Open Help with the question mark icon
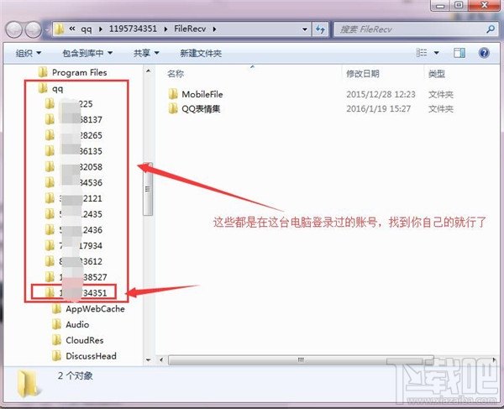Image resolution: width=504 pixels, height=409 pixels. [x=484, y=53]
